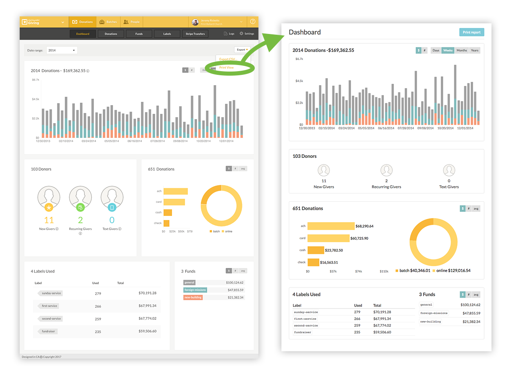Click the Print report button

point(471,32)
